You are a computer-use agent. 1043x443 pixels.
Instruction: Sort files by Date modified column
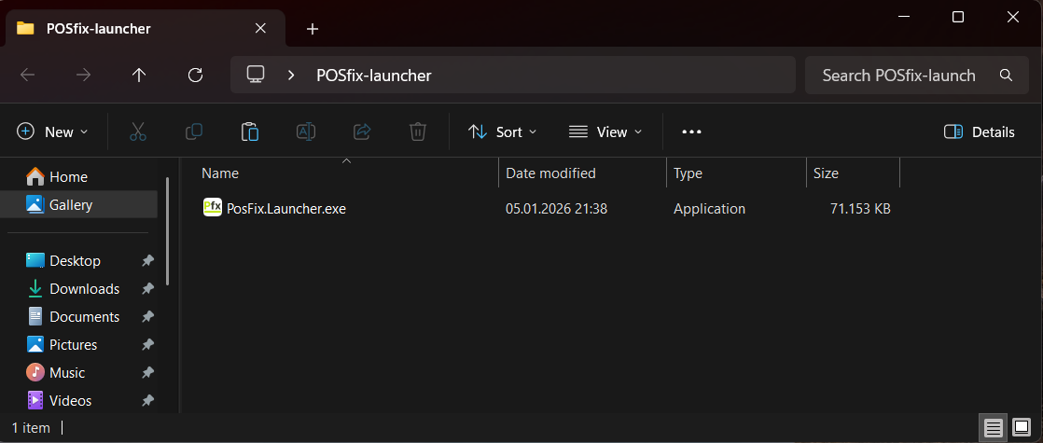click(550, 173)
